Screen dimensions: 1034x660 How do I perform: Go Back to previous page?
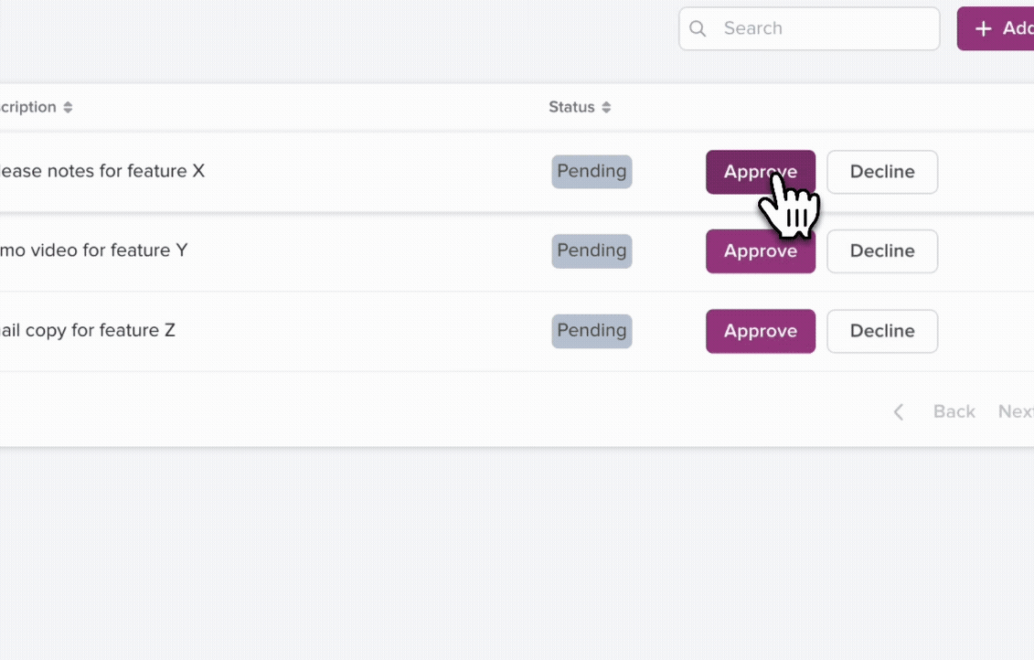[954, 411]
